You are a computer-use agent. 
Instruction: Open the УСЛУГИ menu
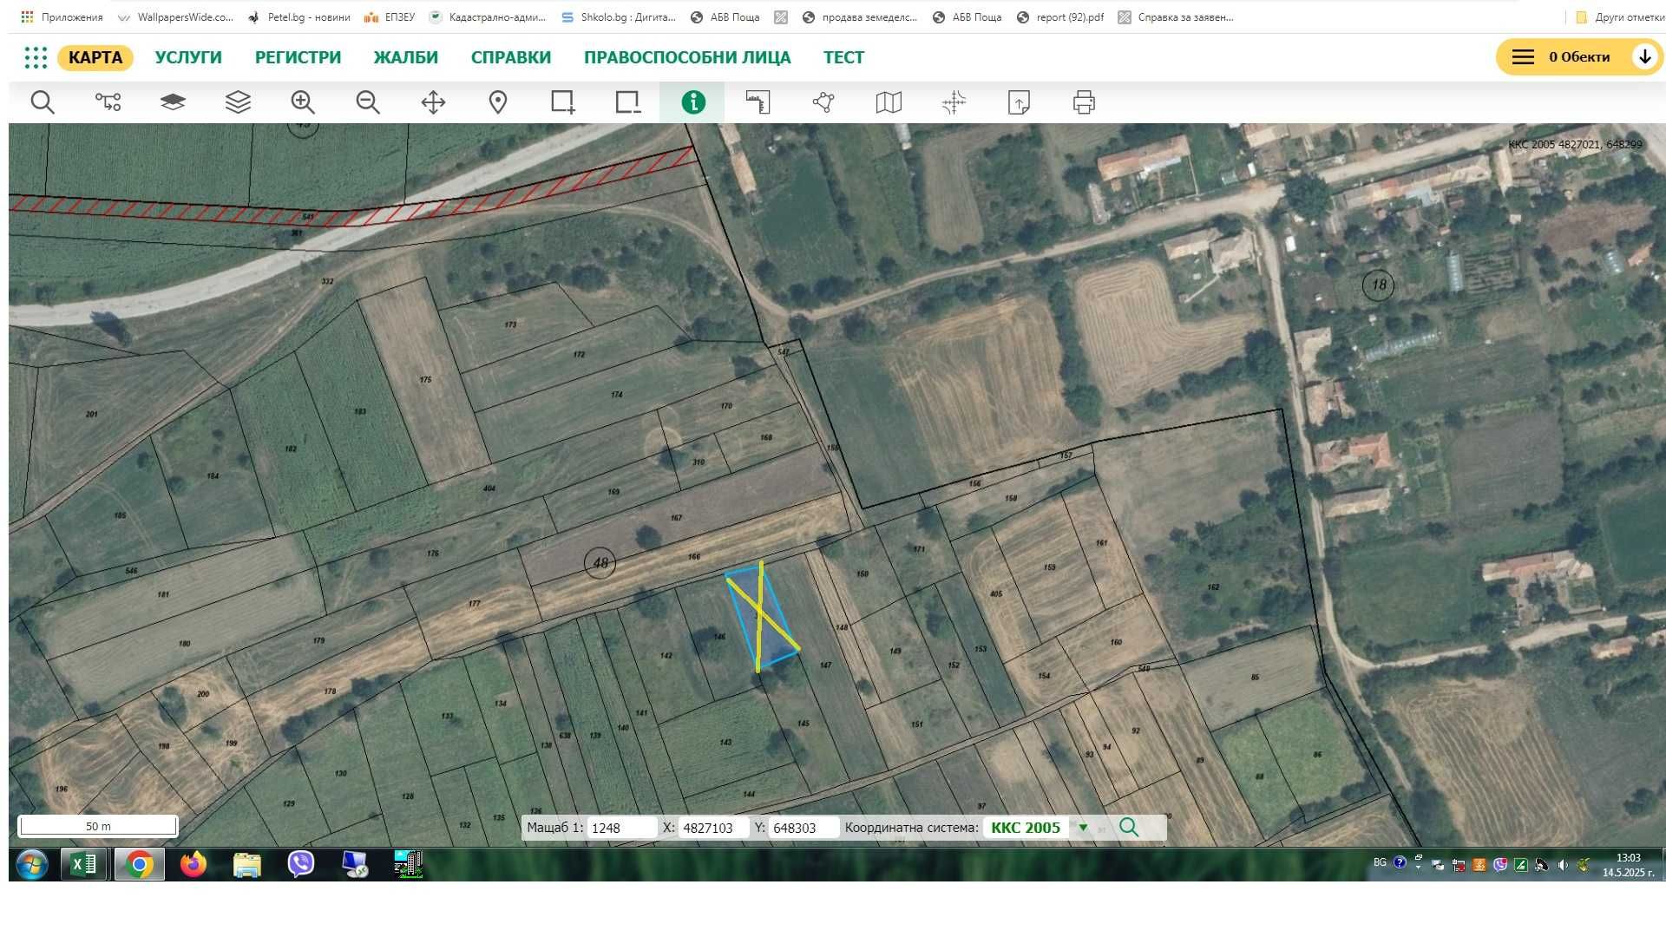coord(188,57)
